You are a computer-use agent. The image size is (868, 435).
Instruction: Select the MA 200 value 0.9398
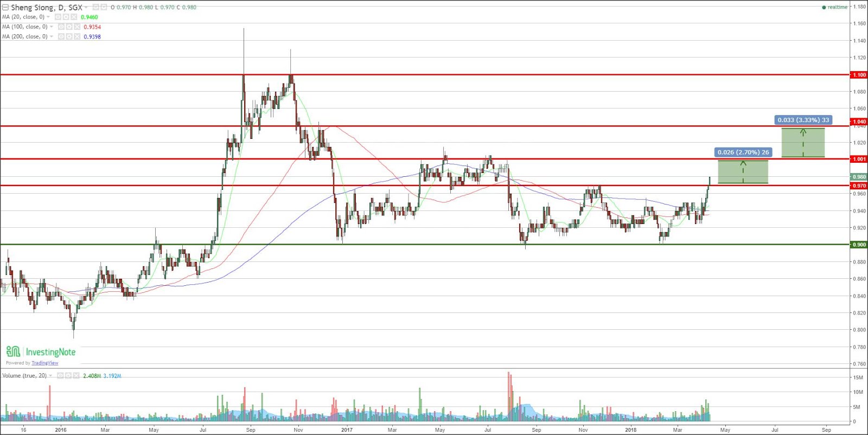click(92, 37)
